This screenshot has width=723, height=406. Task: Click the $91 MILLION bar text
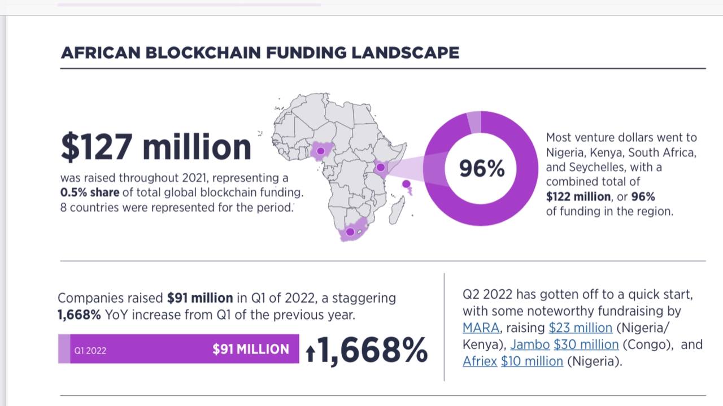tap(250, 350)
